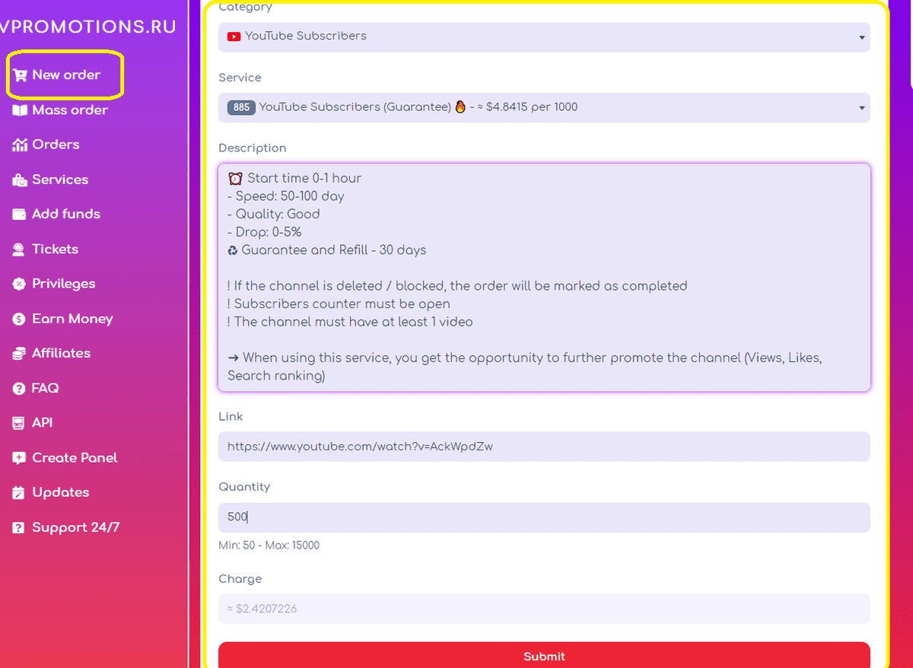Viewport: 913px width, 668px height.
Task: Click the Orders chart icon
Action: [20, 145]
